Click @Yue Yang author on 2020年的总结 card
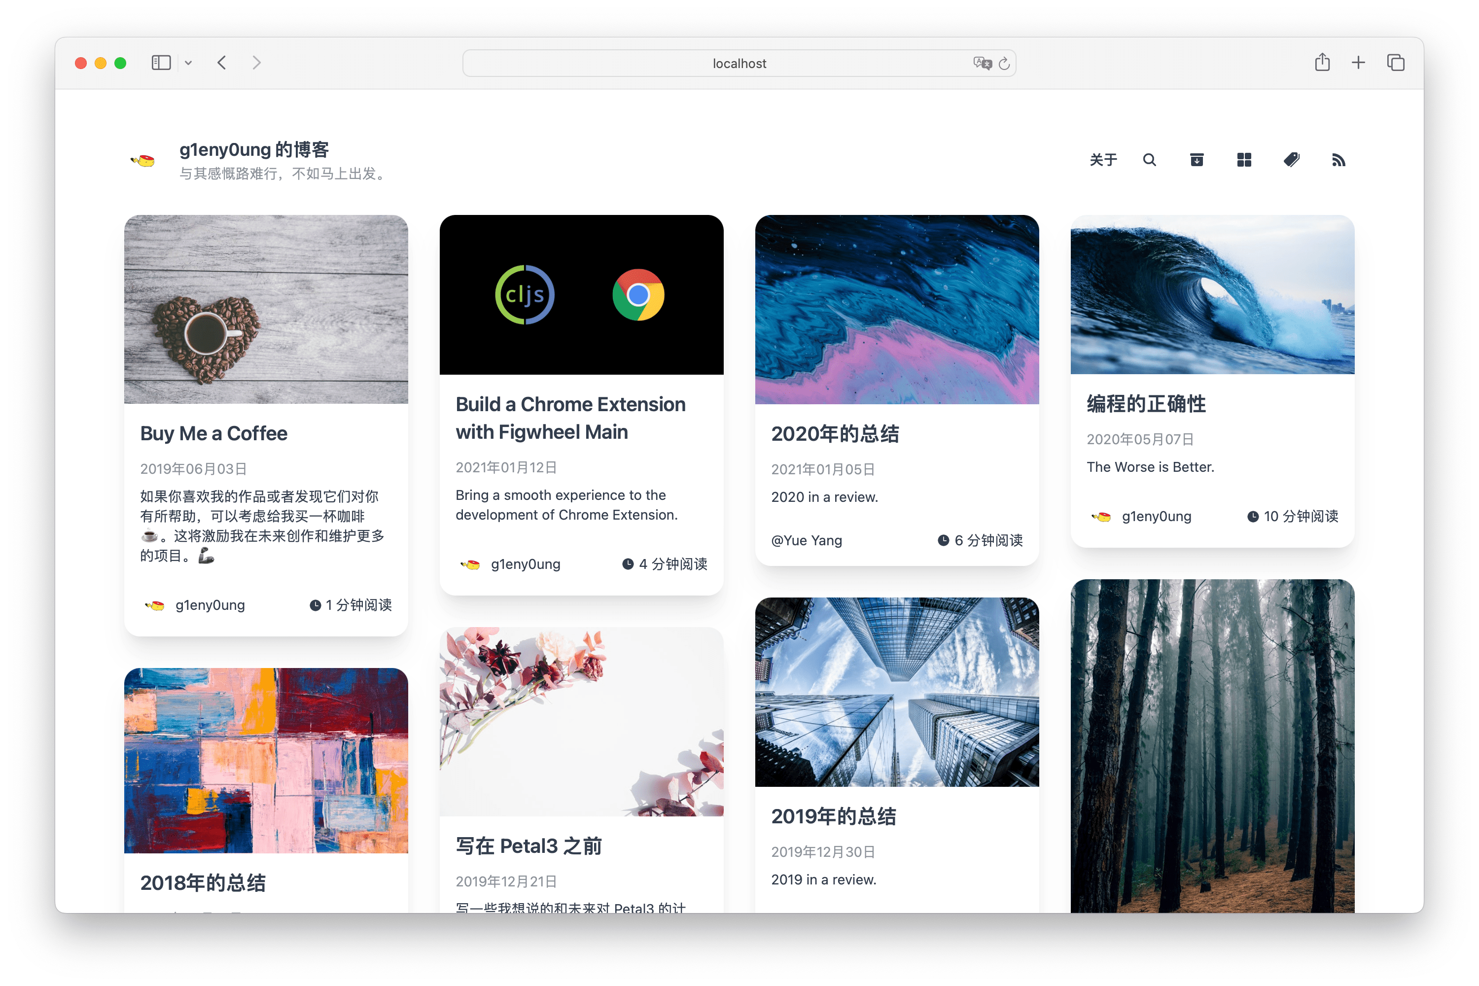The width and height of the screenshot is (1479, 986). [807, 540]
